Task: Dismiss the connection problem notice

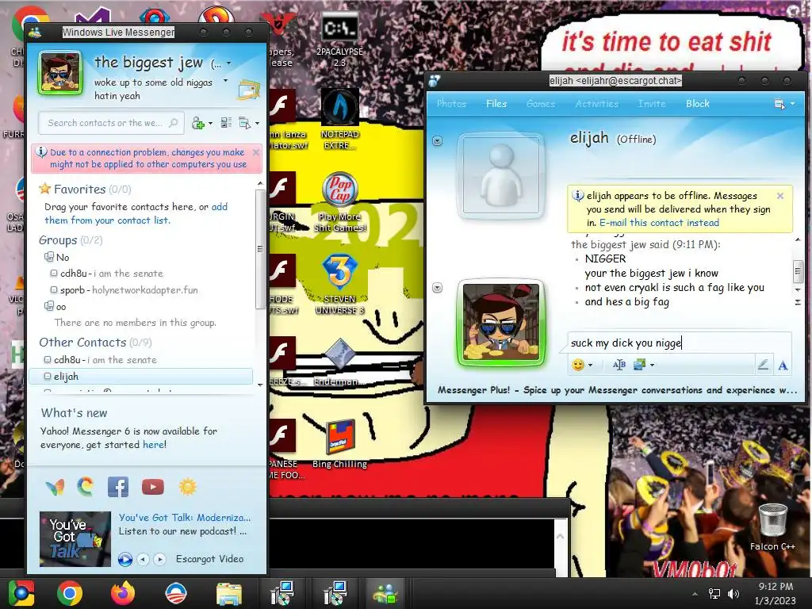Action: tap(256, 152)
